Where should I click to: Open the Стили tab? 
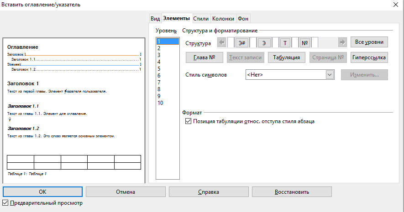201,19
